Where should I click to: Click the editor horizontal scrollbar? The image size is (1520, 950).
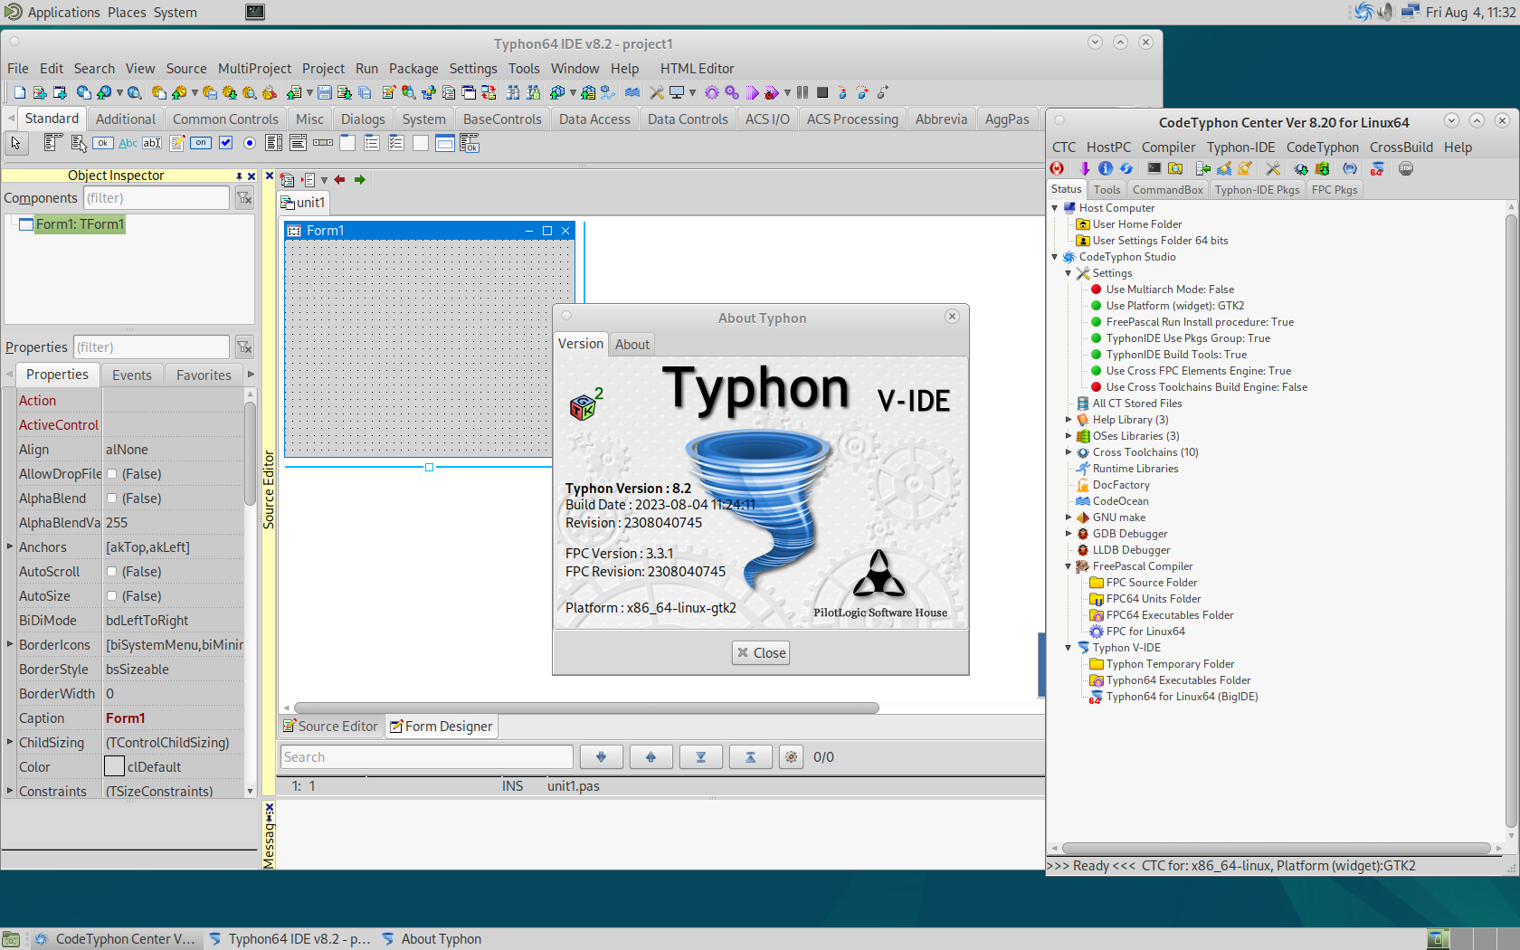586,708
